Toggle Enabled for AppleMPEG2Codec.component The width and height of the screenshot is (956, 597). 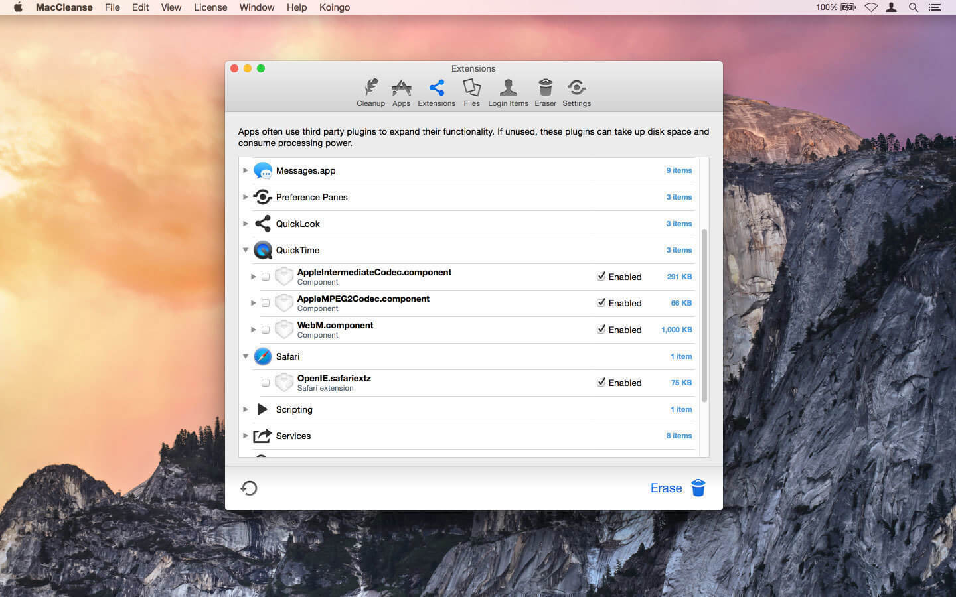[601, 302]
